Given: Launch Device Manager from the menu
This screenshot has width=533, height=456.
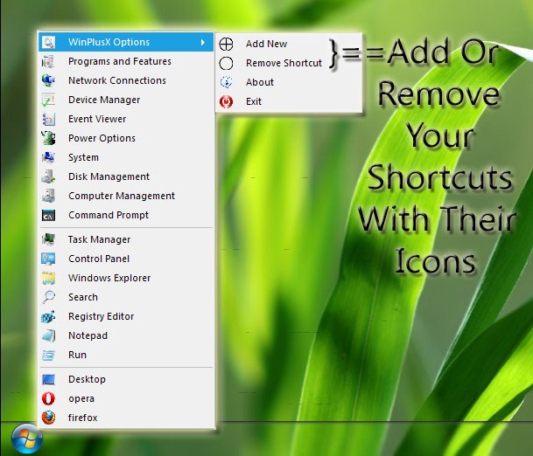Looking at the screenshot, I should [x=104, y=100].
